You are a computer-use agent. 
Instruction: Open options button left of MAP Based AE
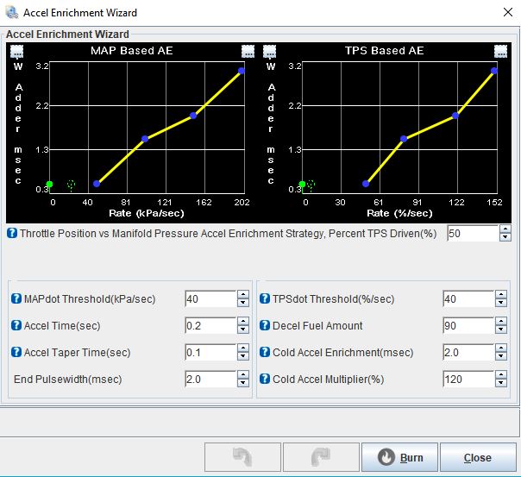(x=17, y=52)
